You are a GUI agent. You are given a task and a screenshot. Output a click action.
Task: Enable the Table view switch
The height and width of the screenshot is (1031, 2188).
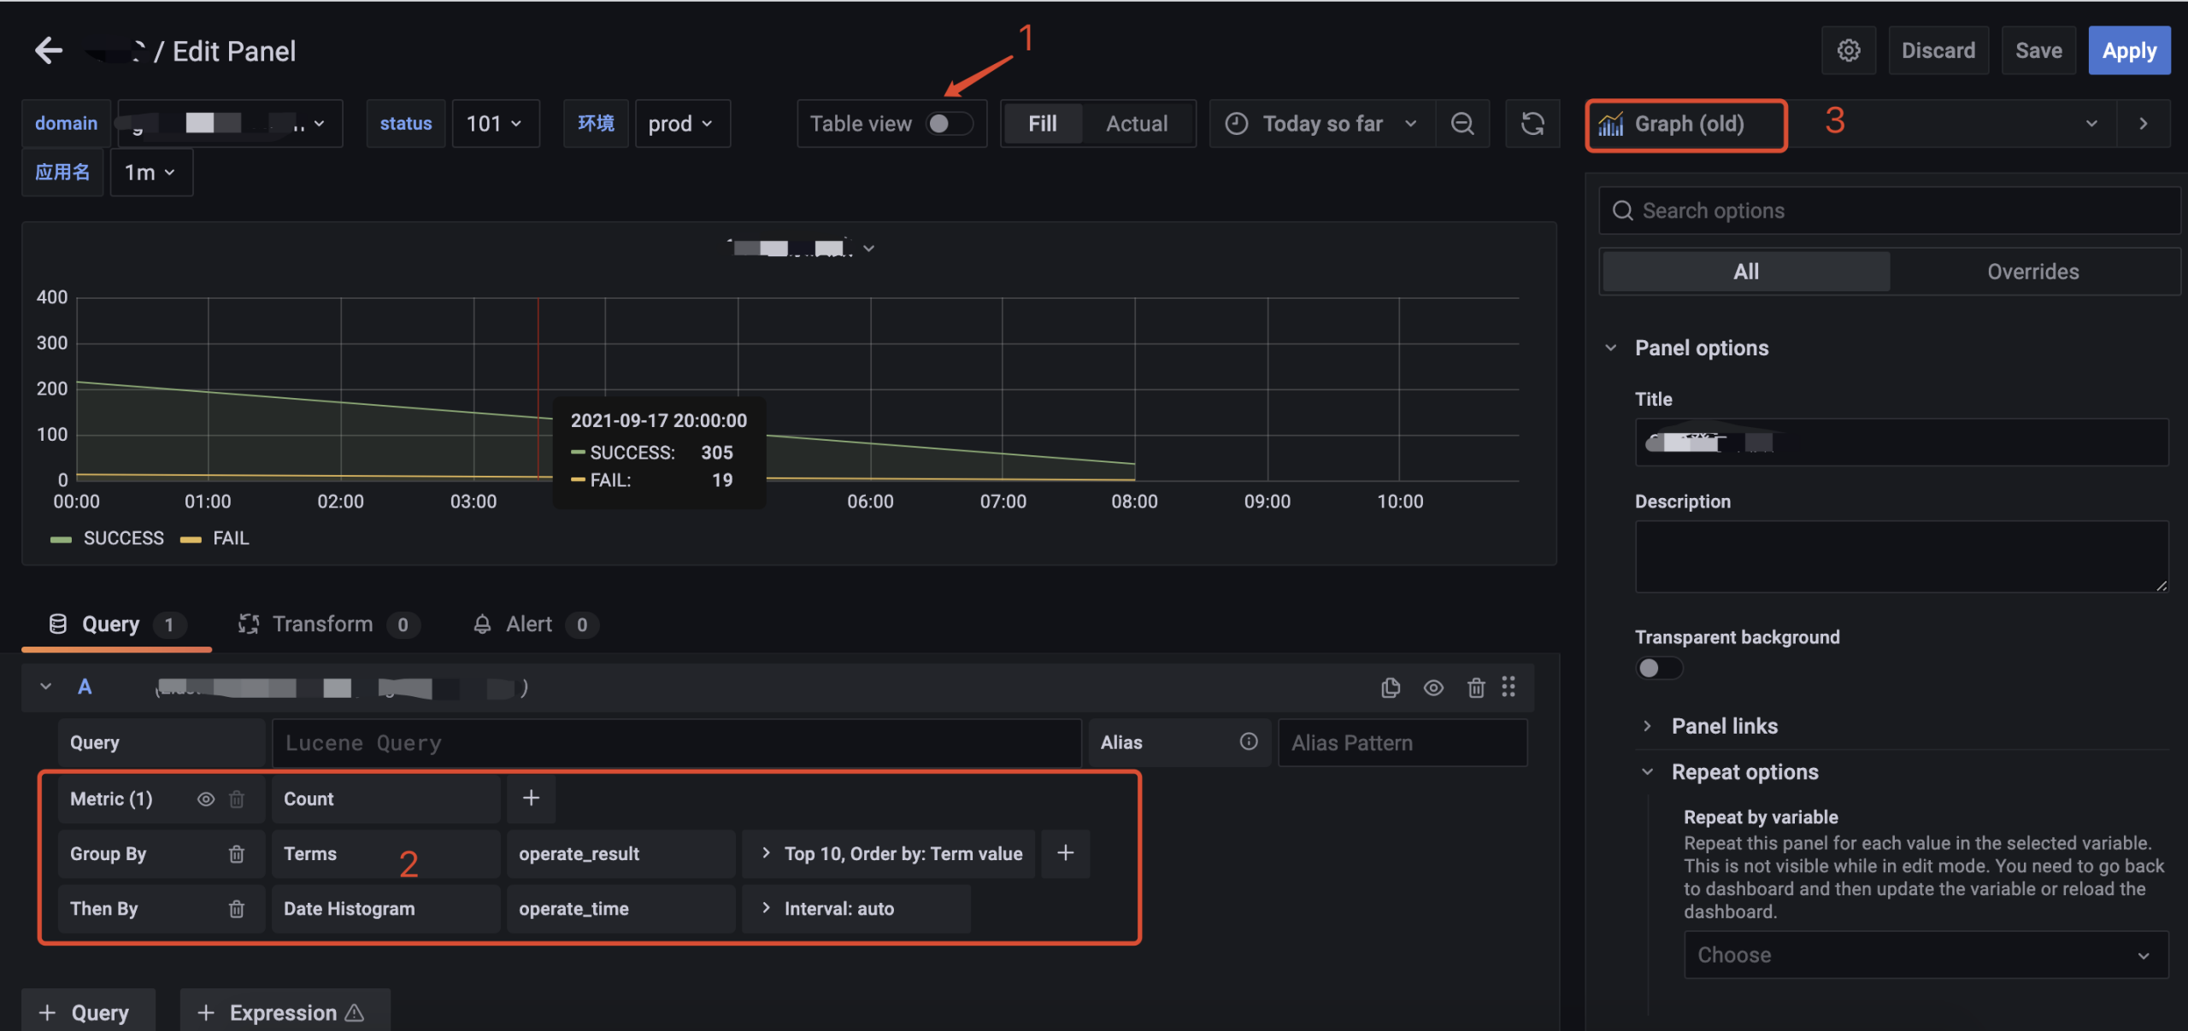pyautogui.click(x=949, y=124)
